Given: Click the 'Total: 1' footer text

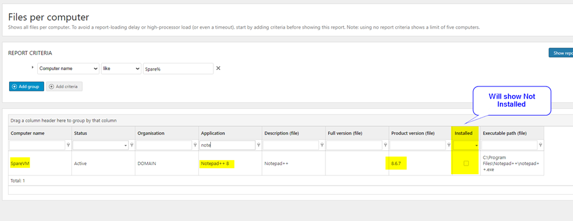Looking at the screenshot, I should (18, 181).
